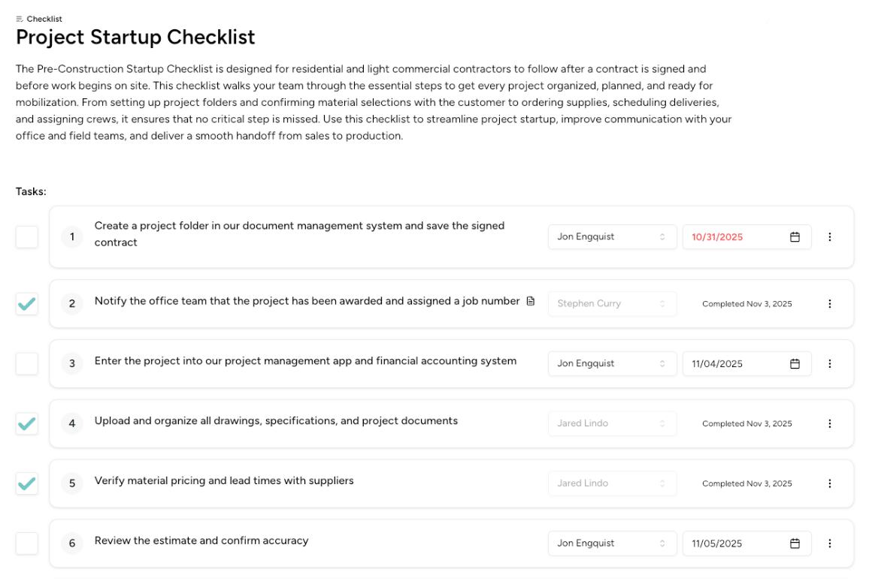The width and height of the screenshot is (872, 581).
Task: Click the calendar icon on task 3 date field
Action: click(x=795, y=363)
